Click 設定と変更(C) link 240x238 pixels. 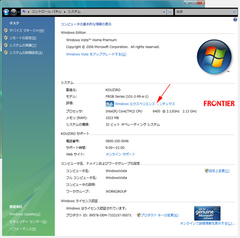pos(219,171)
